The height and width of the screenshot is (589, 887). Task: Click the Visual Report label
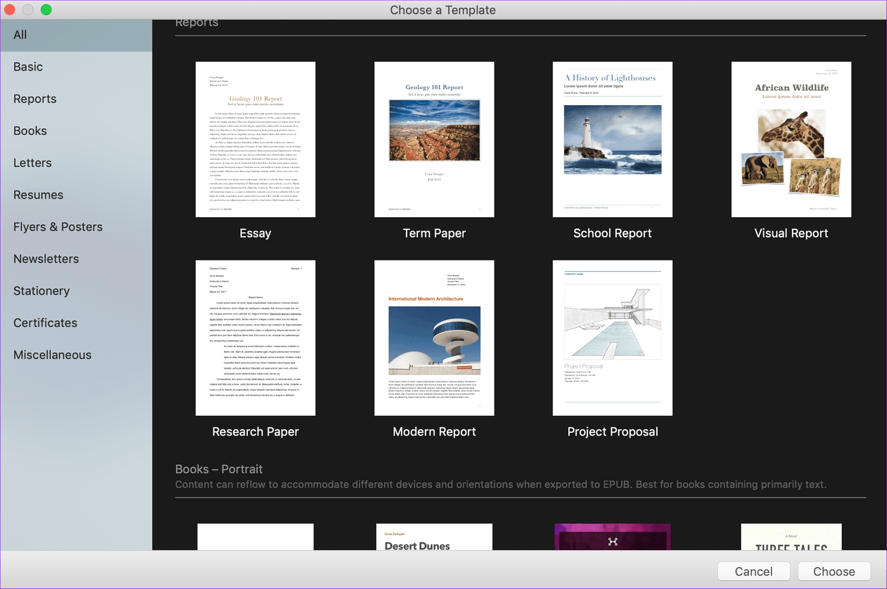click(791, 233)
